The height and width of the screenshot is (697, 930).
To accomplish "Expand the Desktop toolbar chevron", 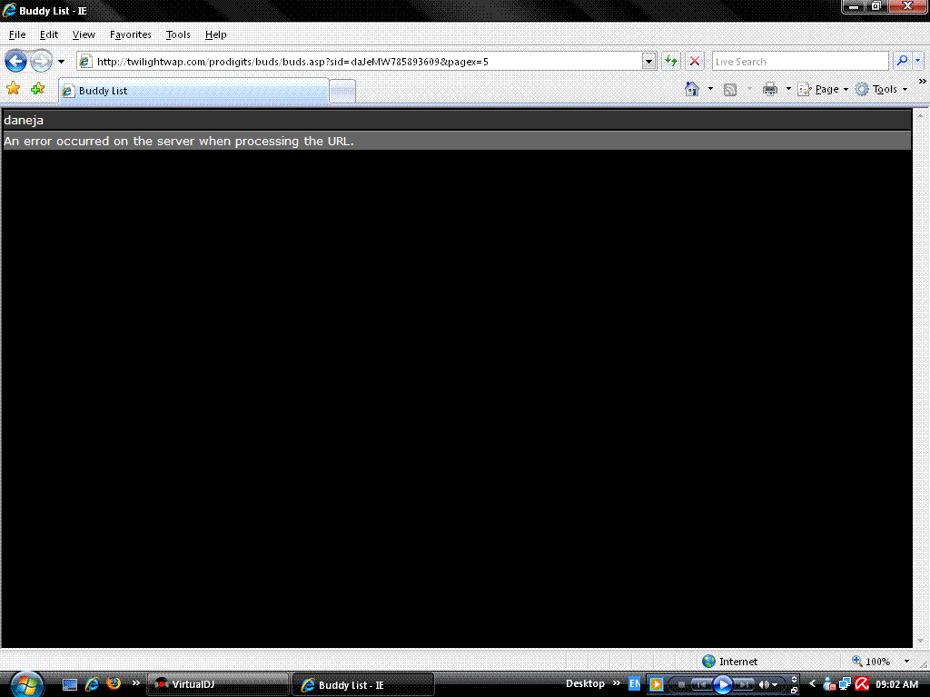I will (617, 683).
